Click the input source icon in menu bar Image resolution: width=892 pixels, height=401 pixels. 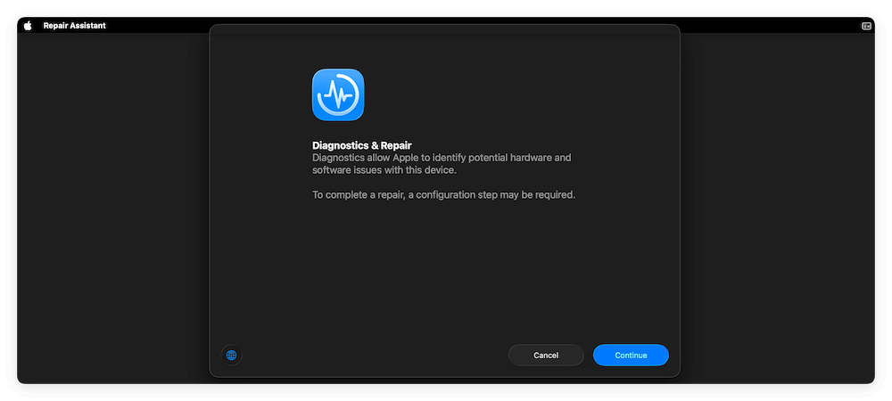(x=866, y=26)
